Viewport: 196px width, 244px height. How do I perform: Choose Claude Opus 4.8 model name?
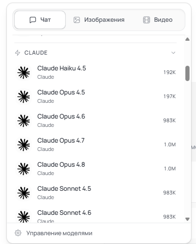(61, 164)
